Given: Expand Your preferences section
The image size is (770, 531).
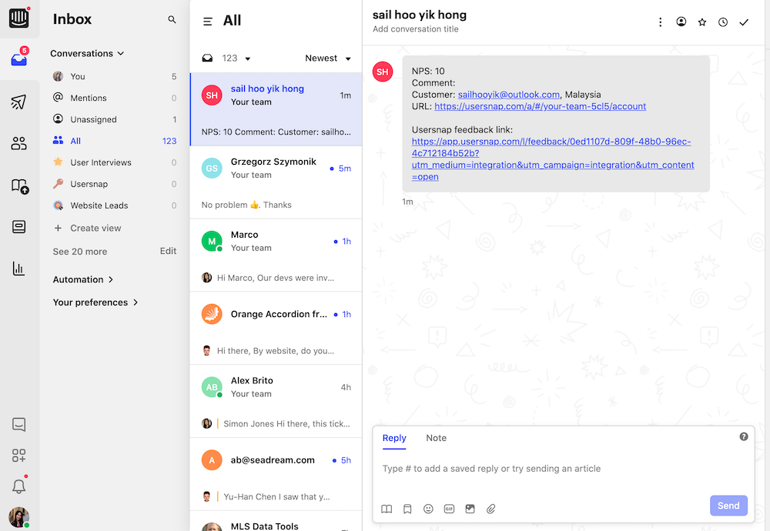Looking at the screenshot, I should (x=95, y=302).
